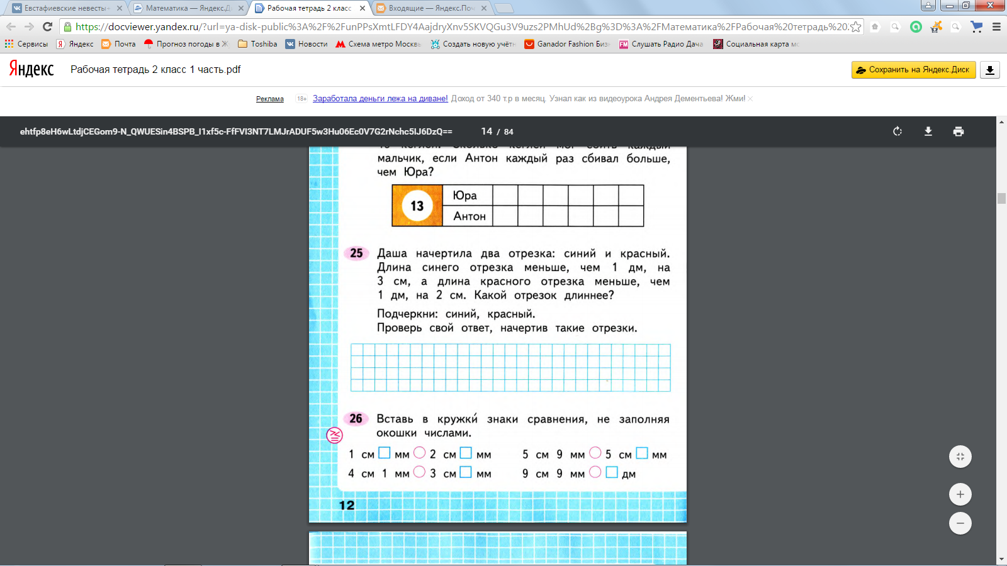Fit the page with the fit-to-screen button

[x=960, y=457]
